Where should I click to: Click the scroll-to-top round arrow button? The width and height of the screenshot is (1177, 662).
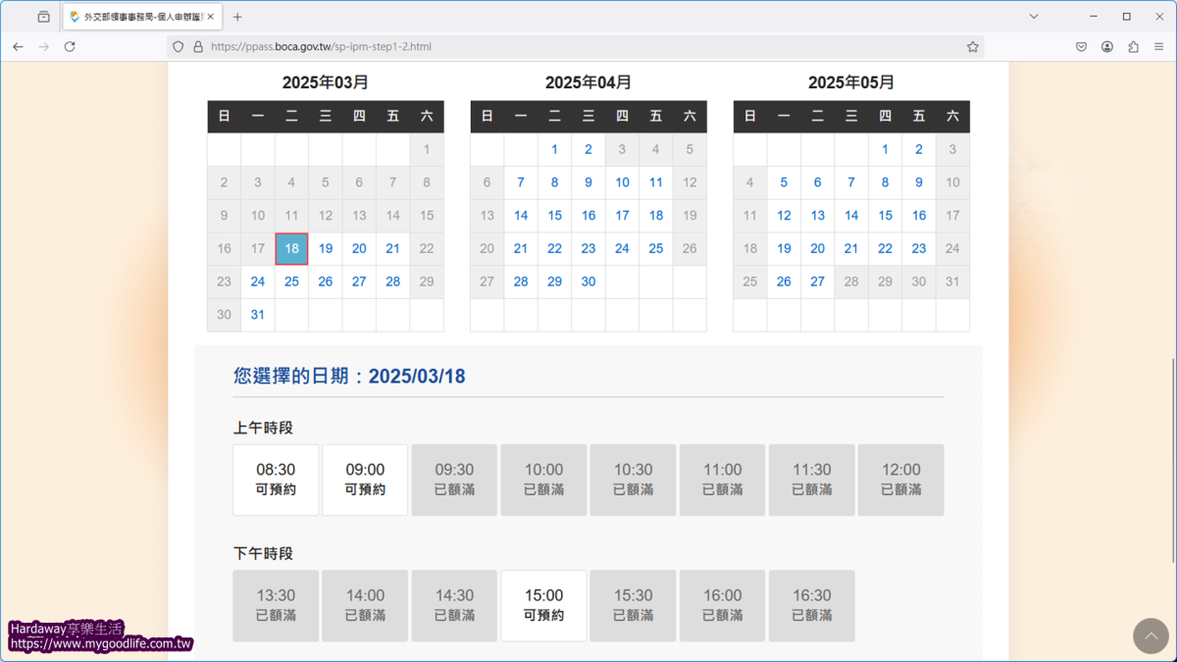pos(1151,636)
